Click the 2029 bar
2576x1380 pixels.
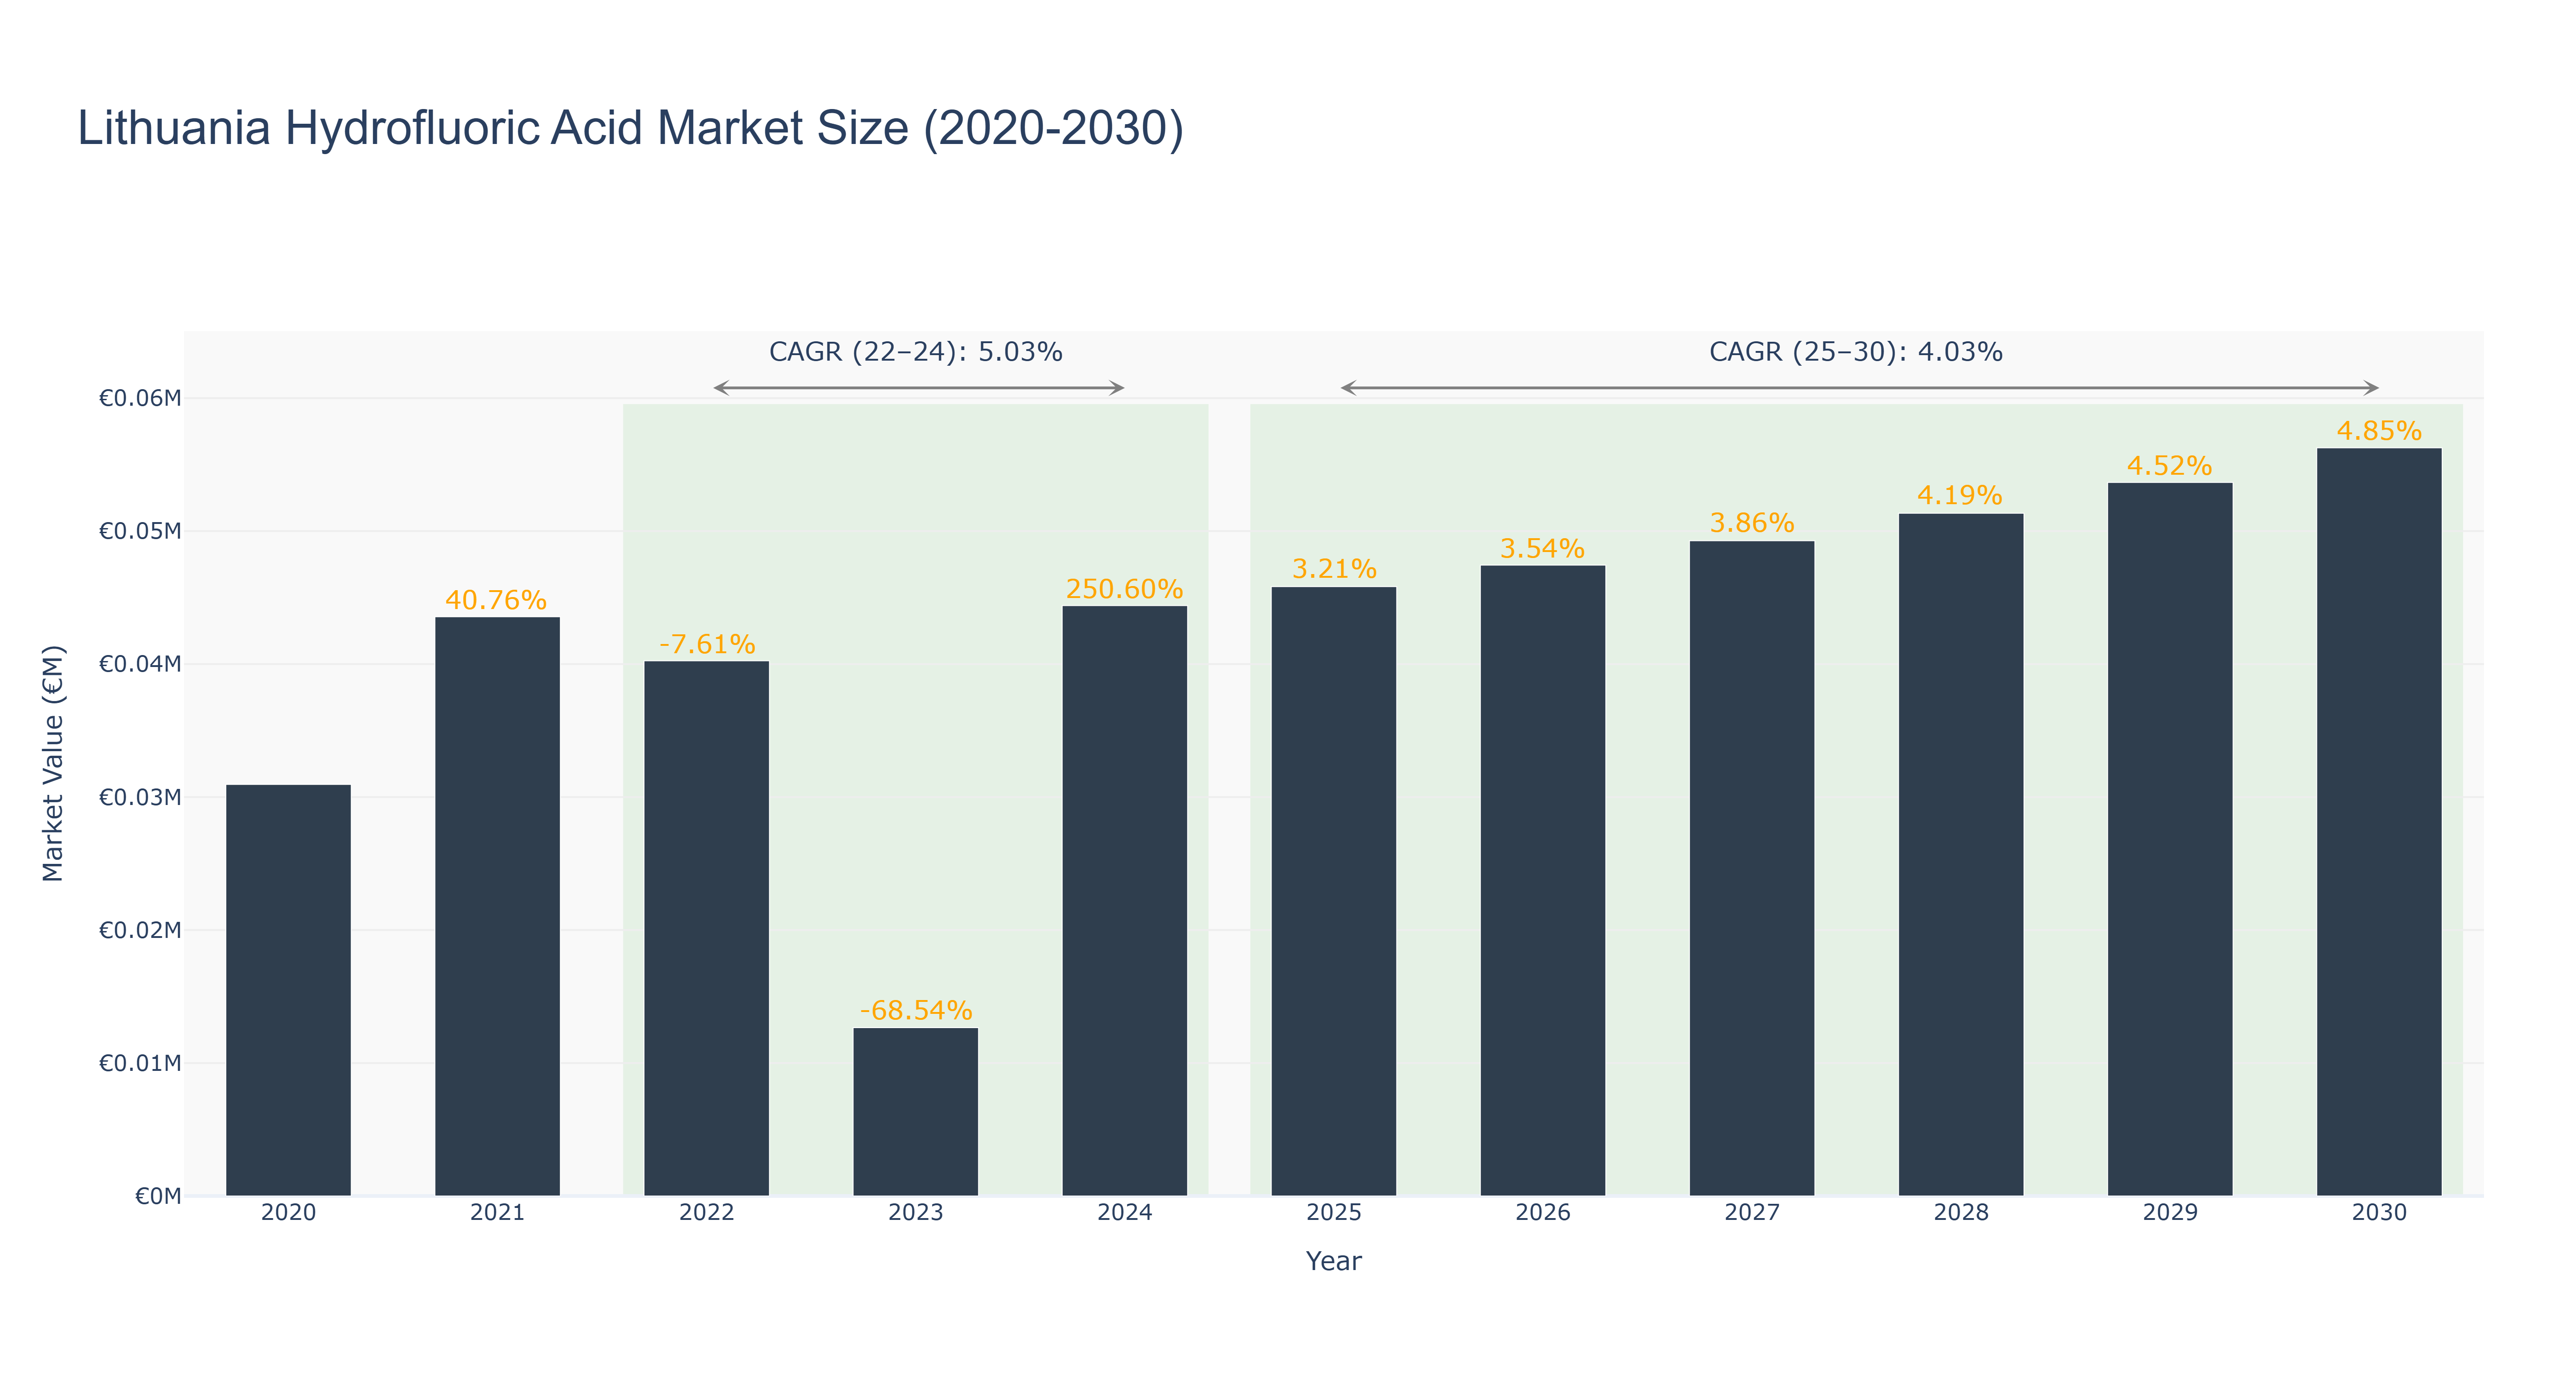tap(2169, 839)
